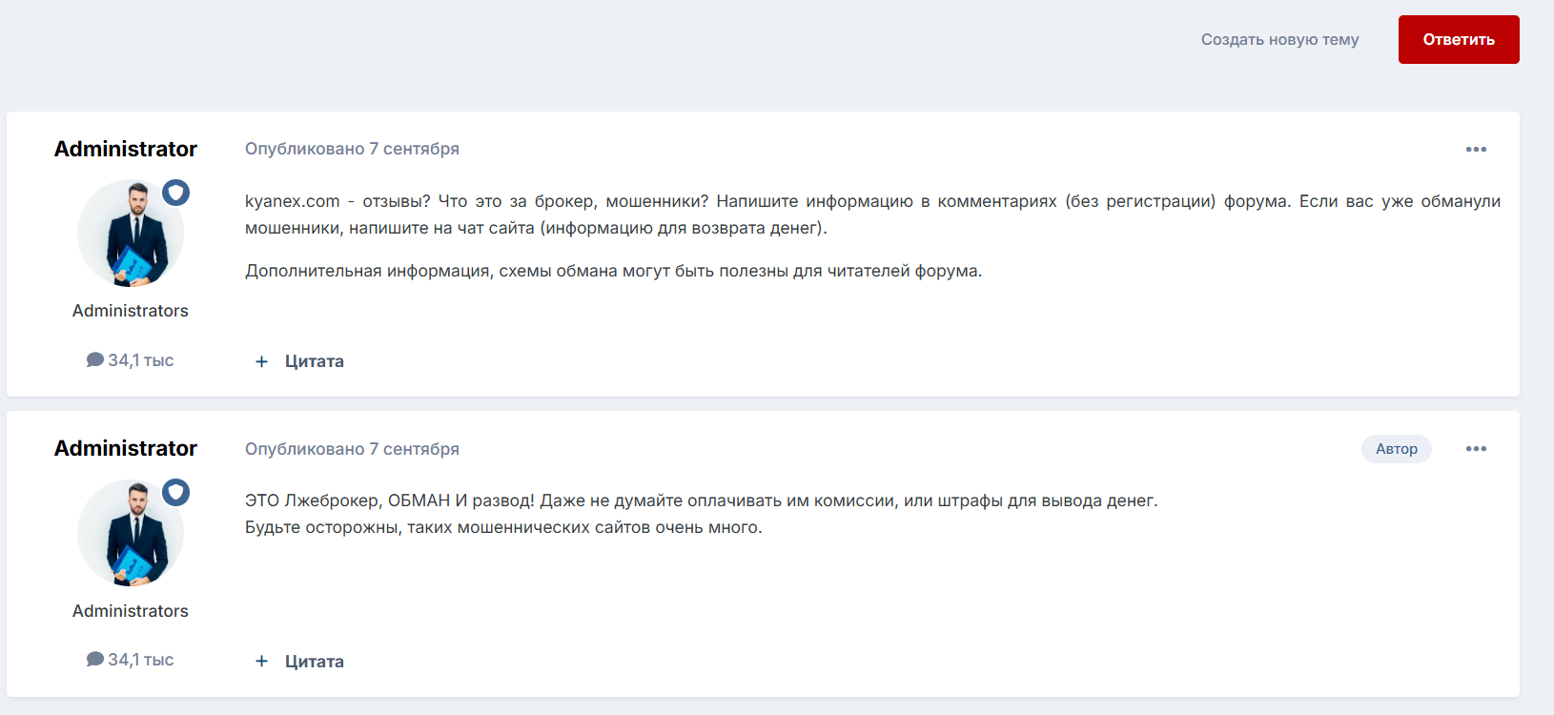The width and height of the screenshot is (1554, 715).
Task: Click the shield badge on first post avatar
Action: point(175,193)
